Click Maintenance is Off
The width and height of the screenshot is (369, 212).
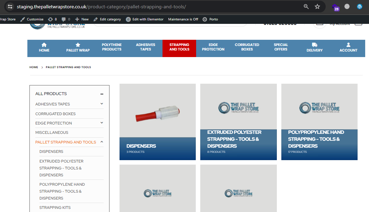[x=183, y=19]
